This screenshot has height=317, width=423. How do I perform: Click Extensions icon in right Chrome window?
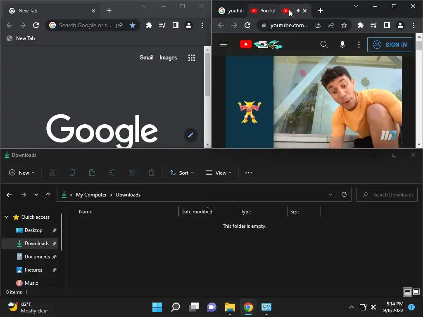(360, 25)
